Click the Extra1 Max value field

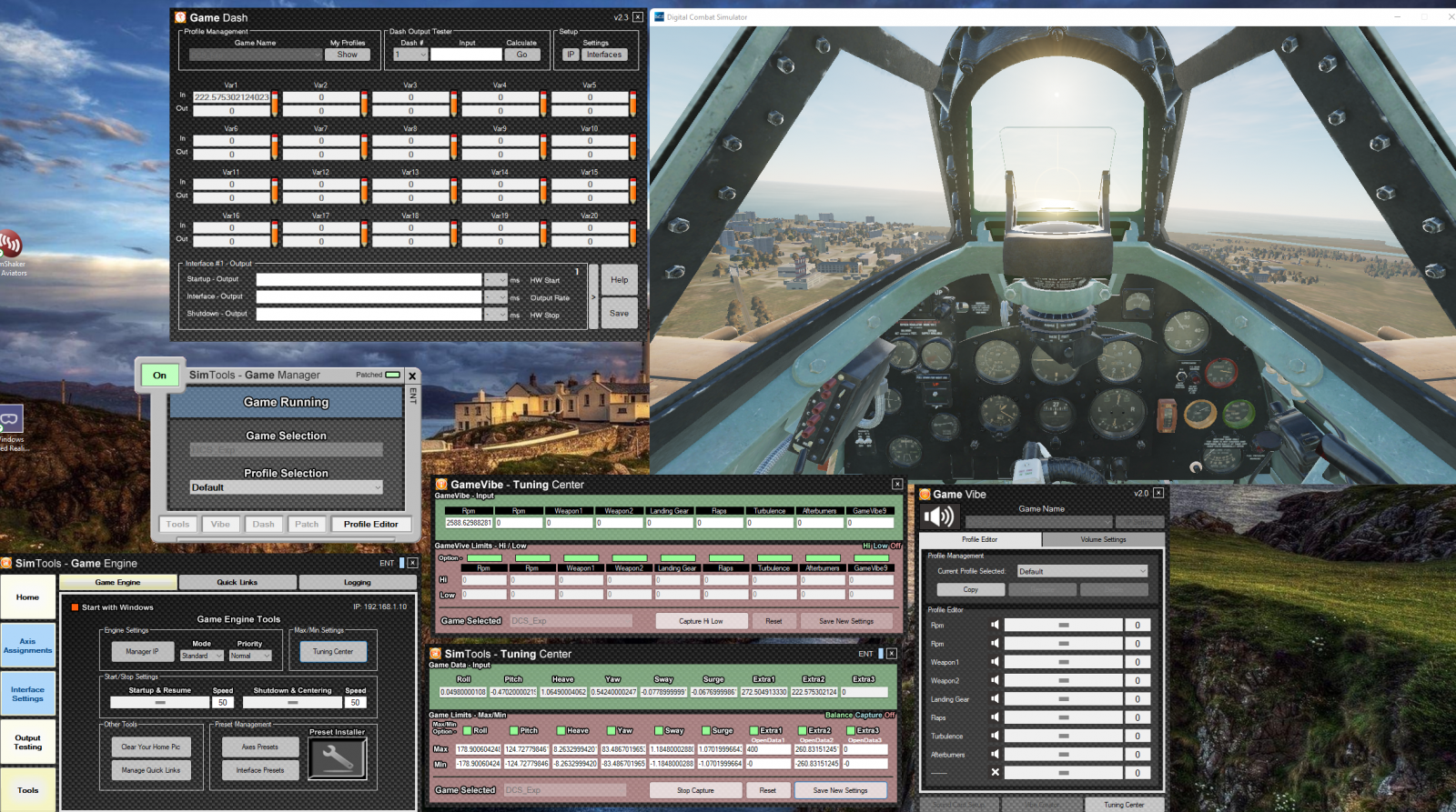click(768, 749)
